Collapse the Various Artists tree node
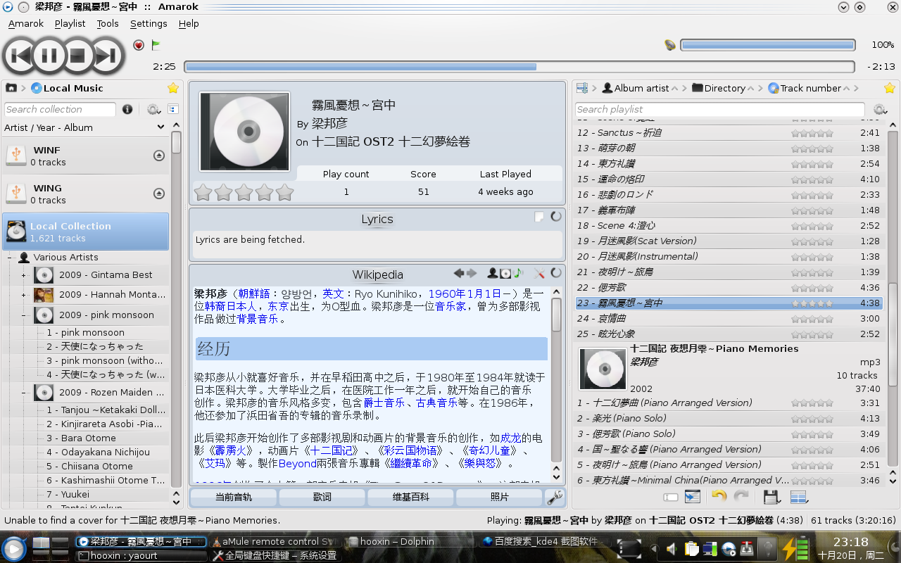The height and width of the screenshot is (563, 901). coord(10,258)
